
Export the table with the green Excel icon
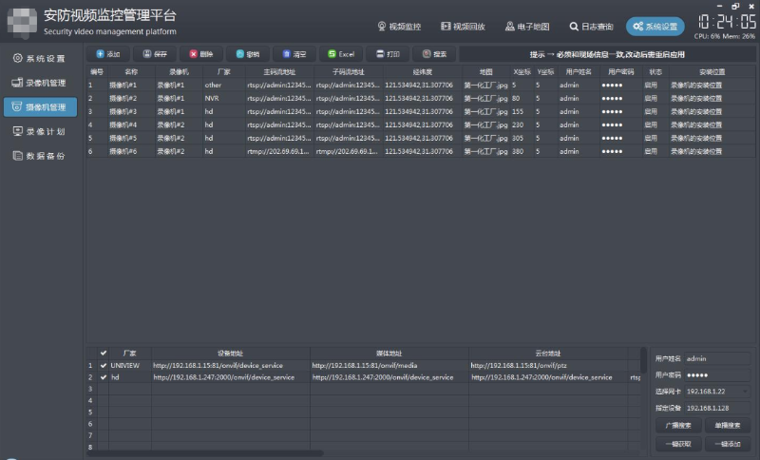332,54
